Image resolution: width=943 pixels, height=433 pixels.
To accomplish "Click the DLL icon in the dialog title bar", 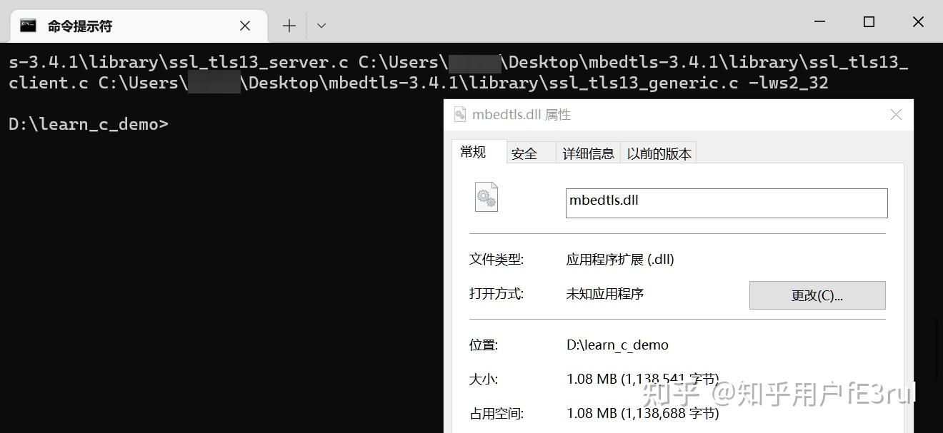I will 459,113.
